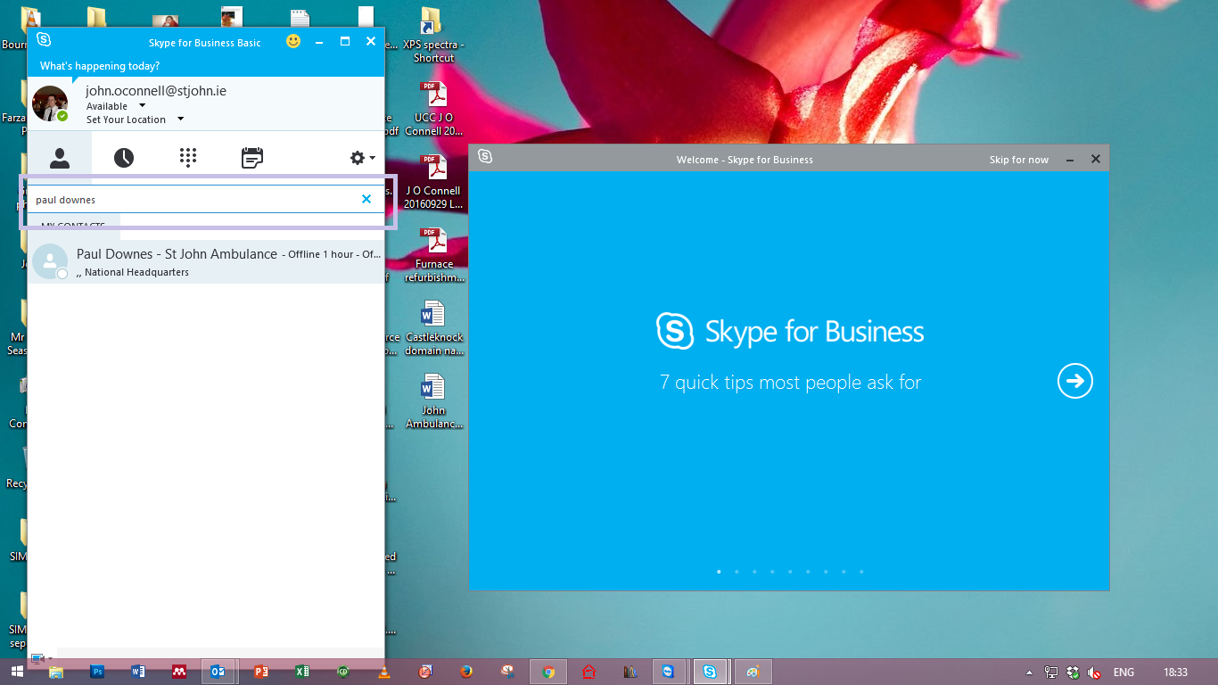Launch Mendeley from taskbar

(179, 672)
